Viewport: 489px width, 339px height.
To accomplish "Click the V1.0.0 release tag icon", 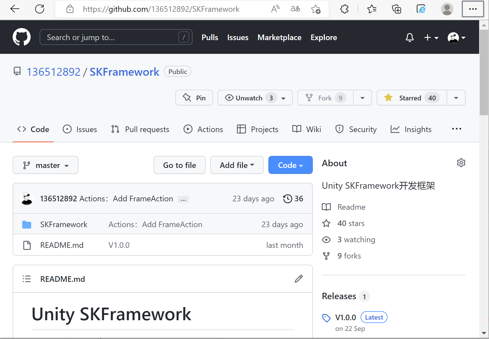I will click(326, 318).
